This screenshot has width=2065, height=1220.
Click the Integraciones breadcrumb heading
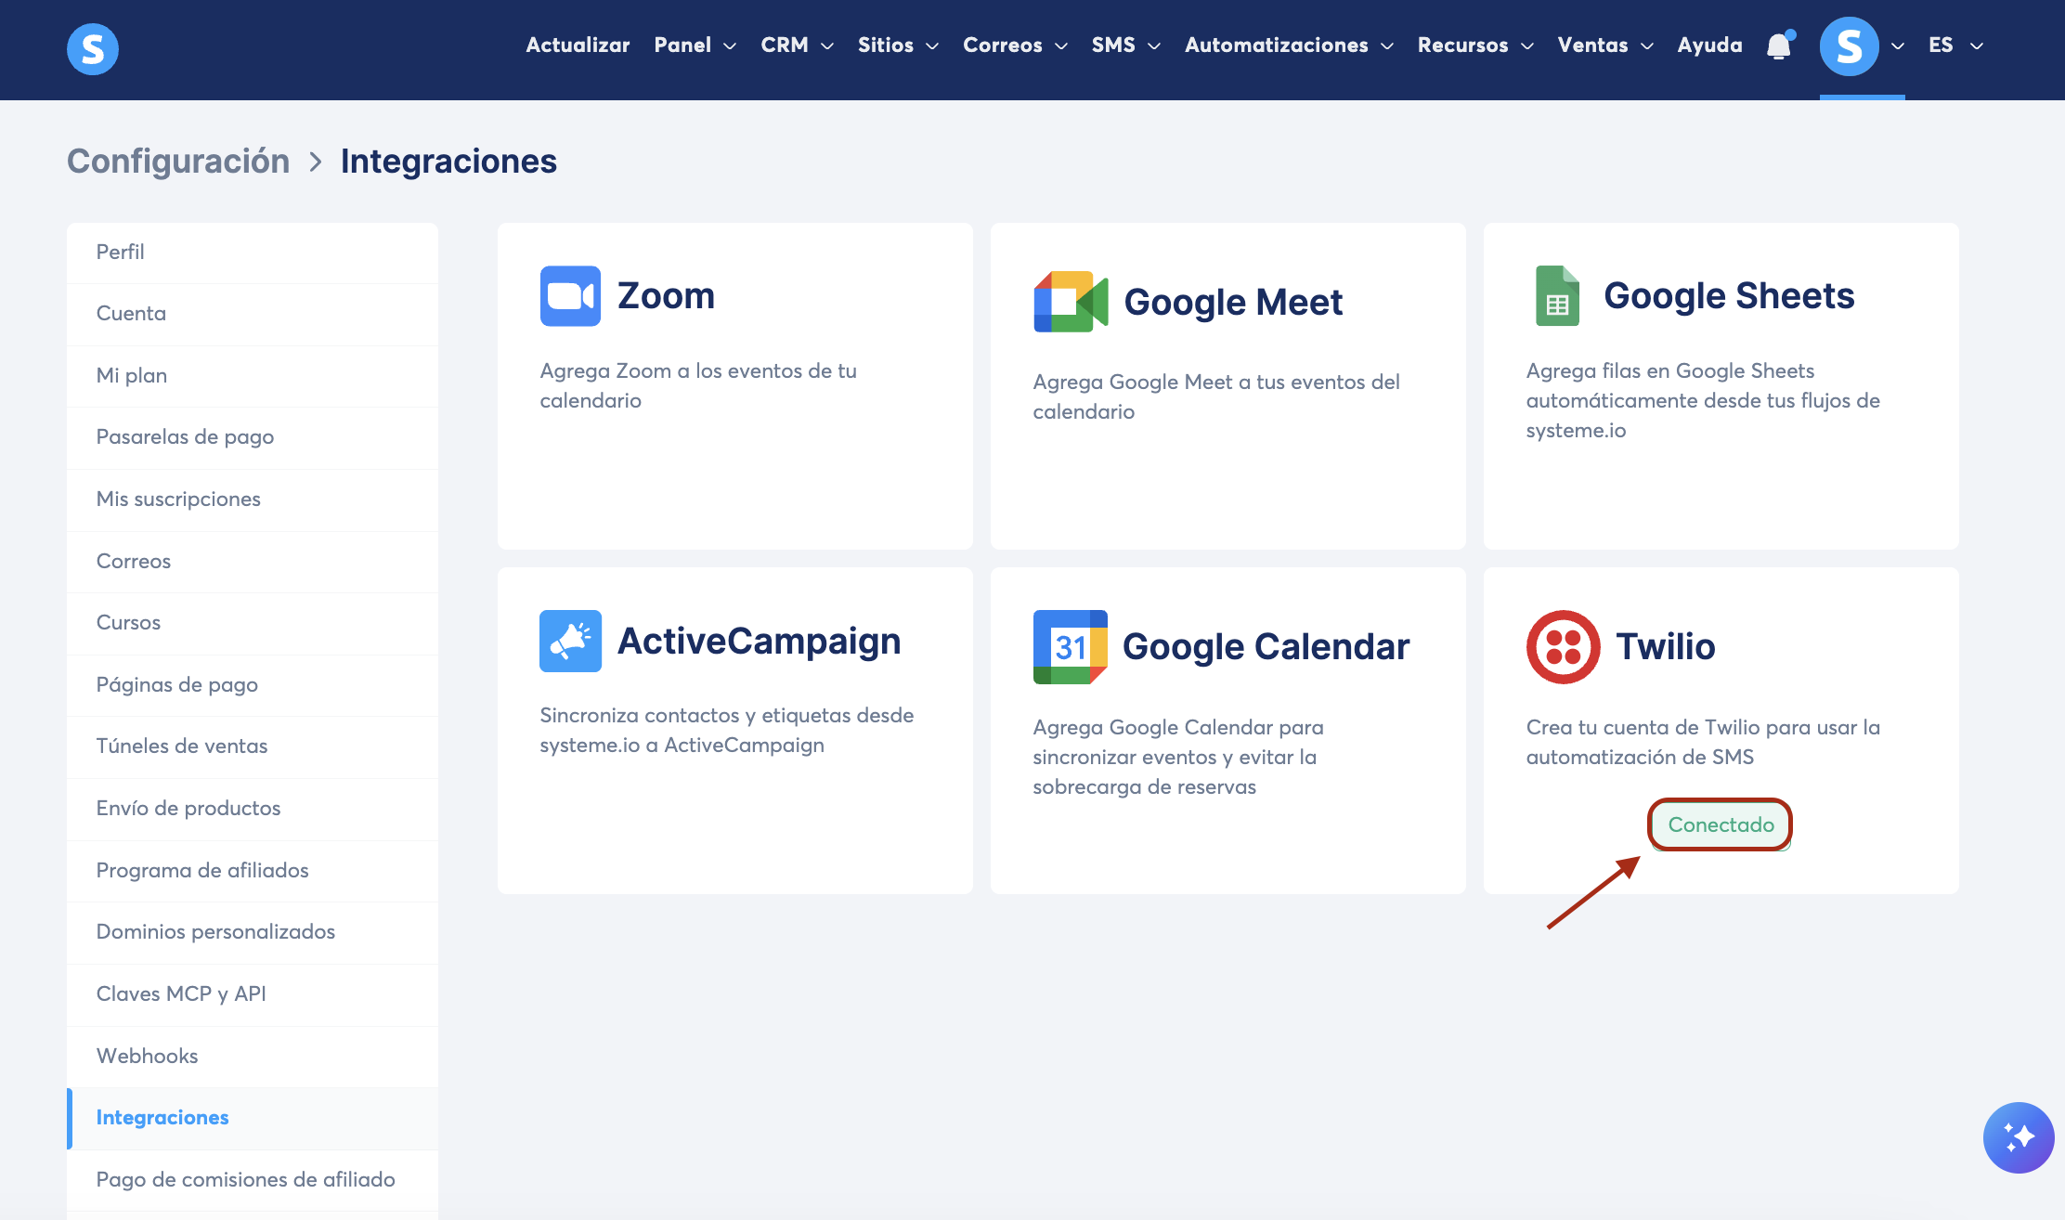pos(448,162)
